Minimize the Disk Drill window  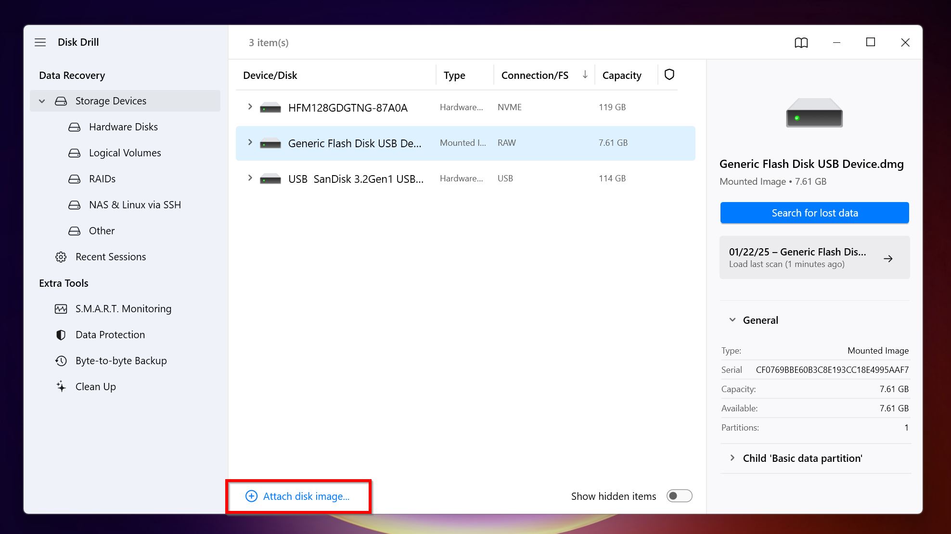click(836, 42)
